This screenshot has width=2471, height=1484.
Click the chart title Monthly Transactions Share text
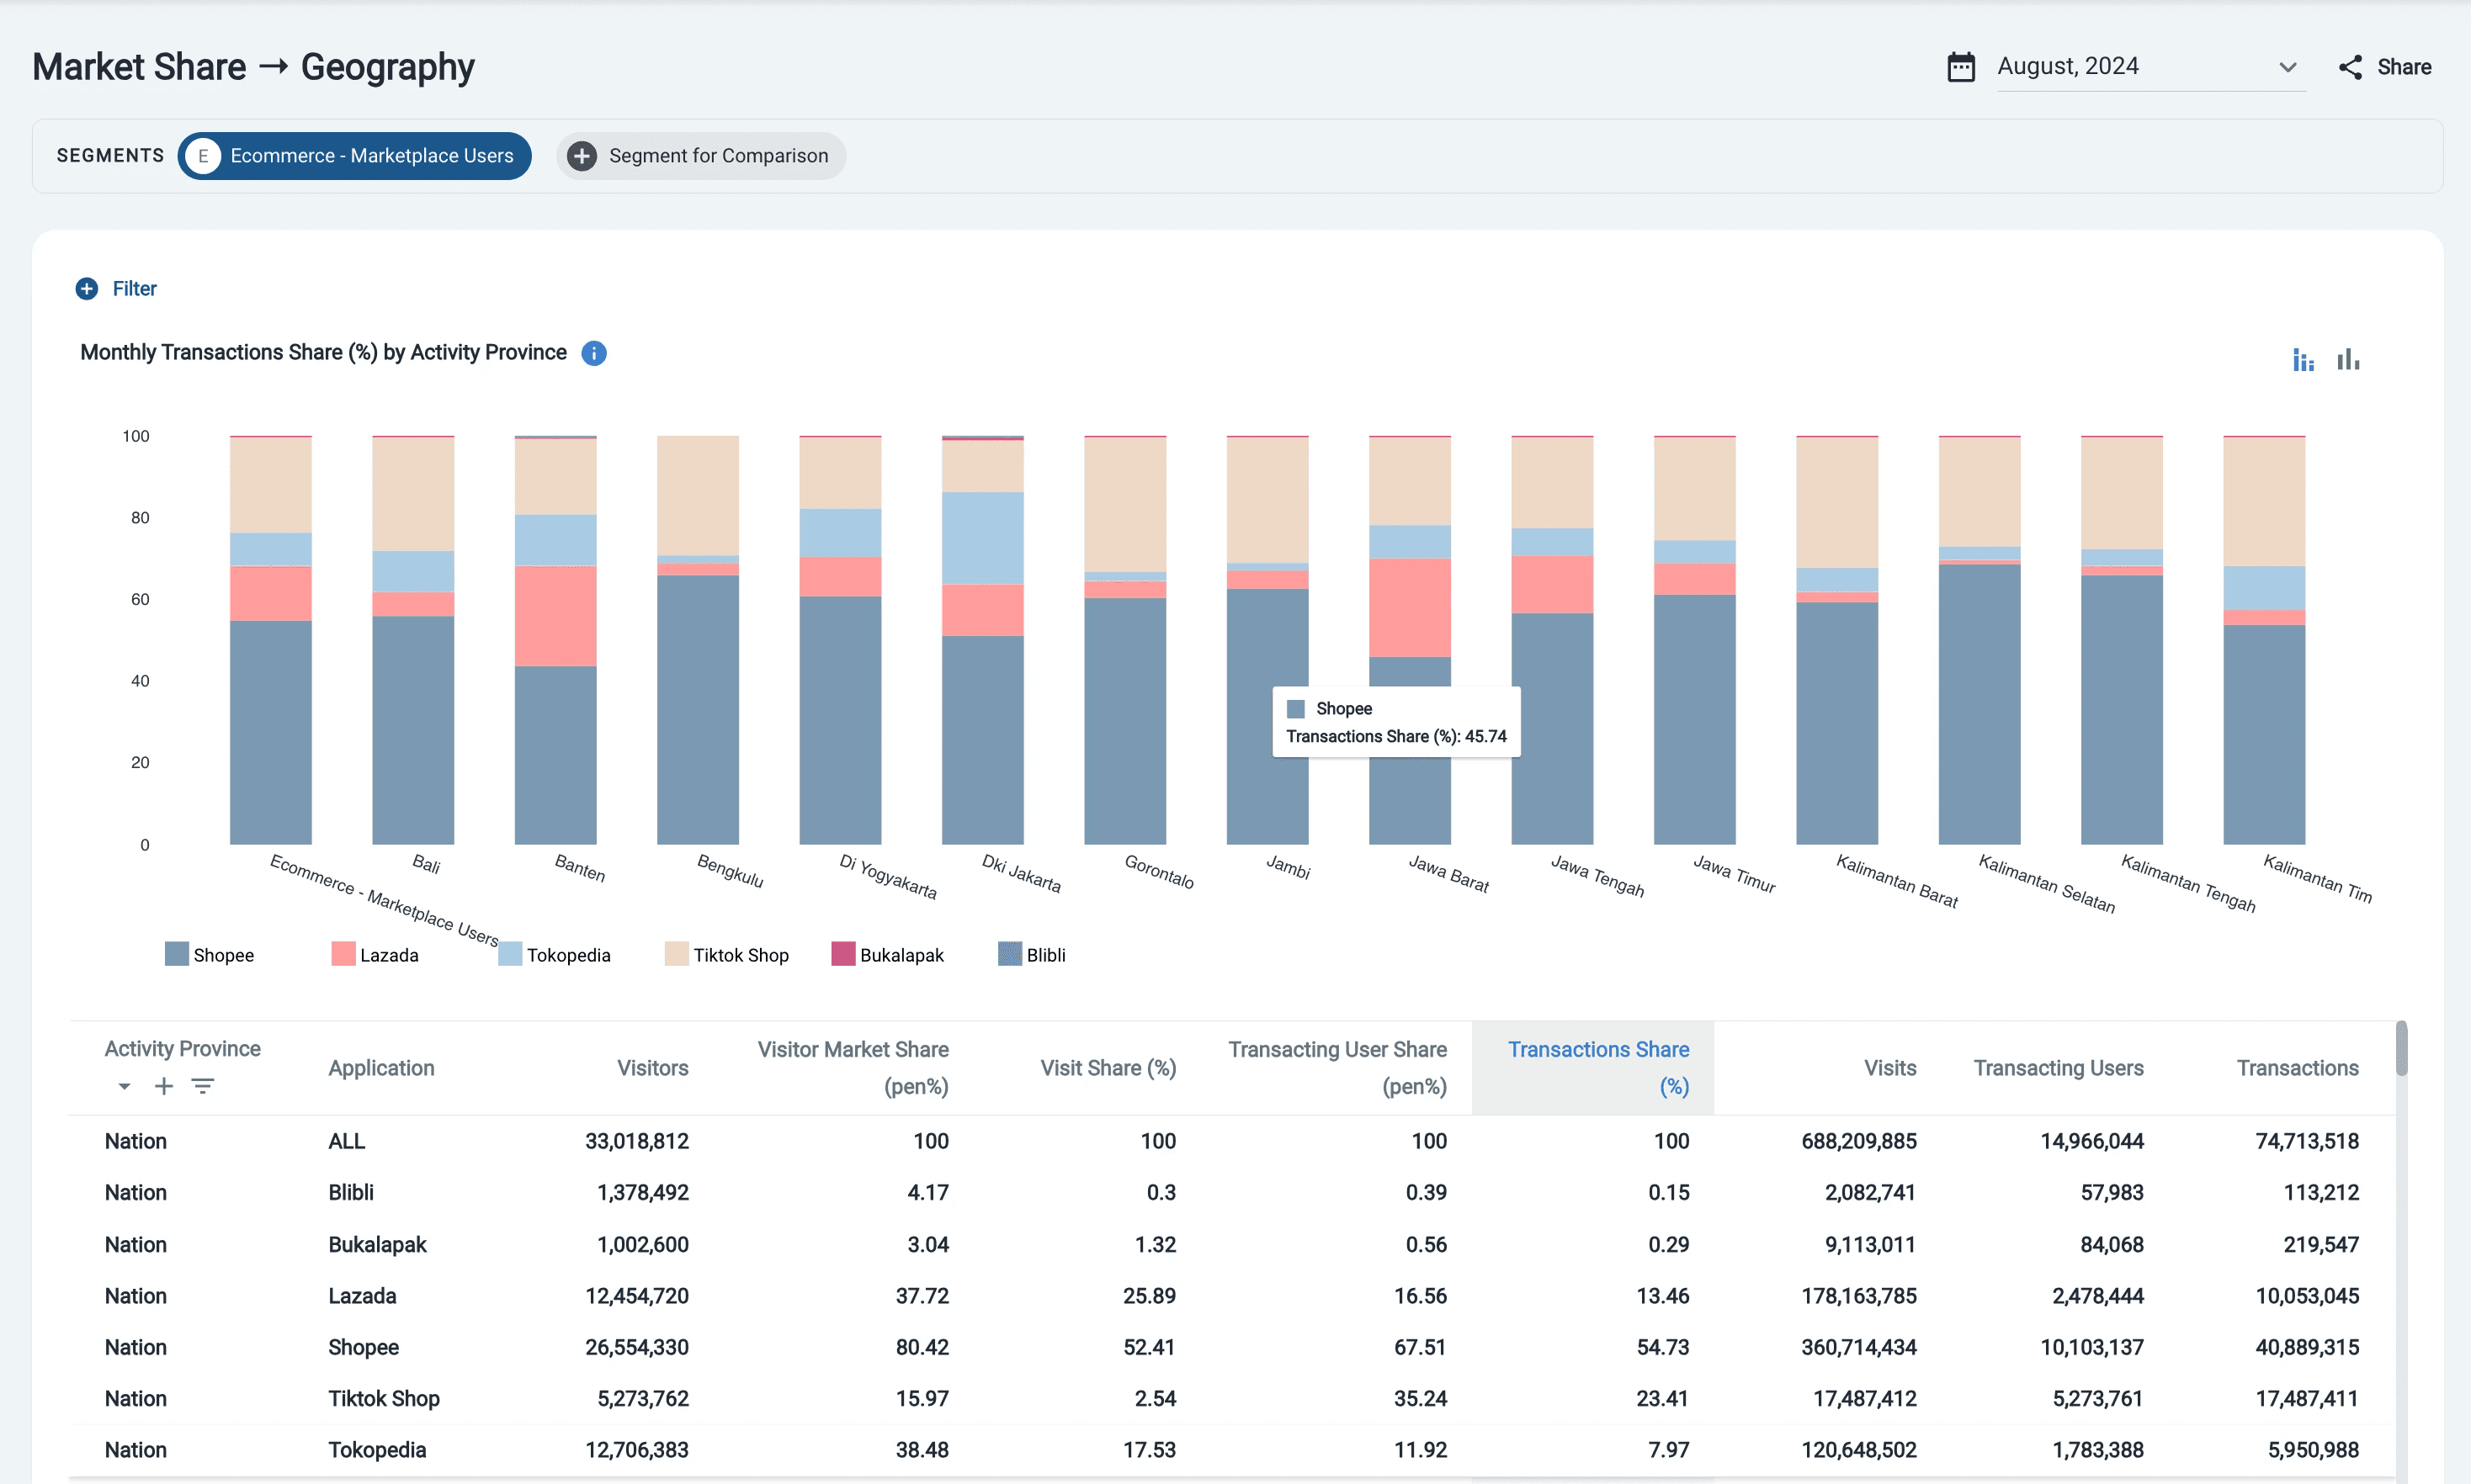(x=323, y=352)
